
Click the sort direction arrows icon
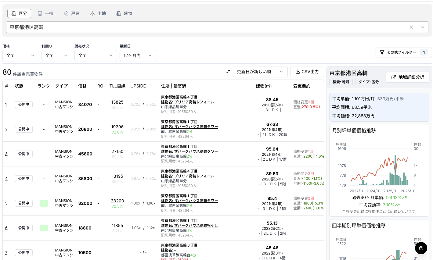[228, 72]
